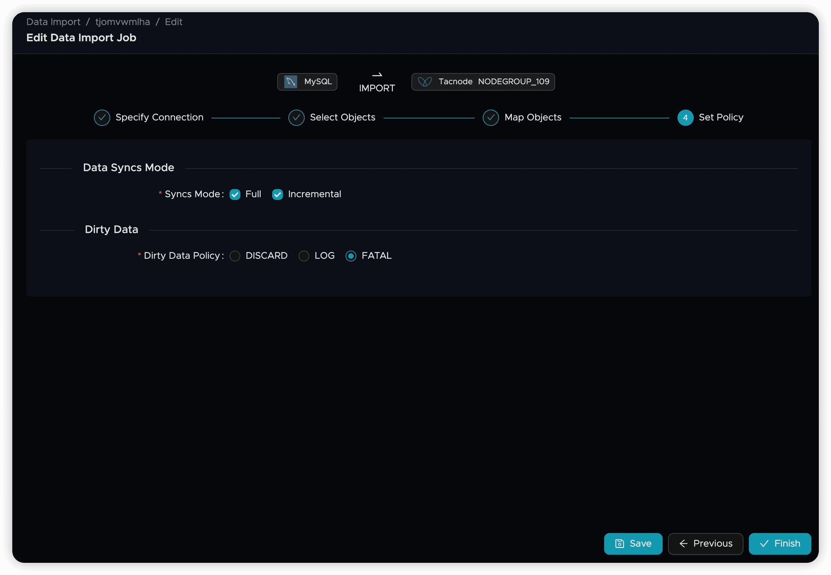
Task: Select LOG dirty data policy
Action: tap(304, 256)
